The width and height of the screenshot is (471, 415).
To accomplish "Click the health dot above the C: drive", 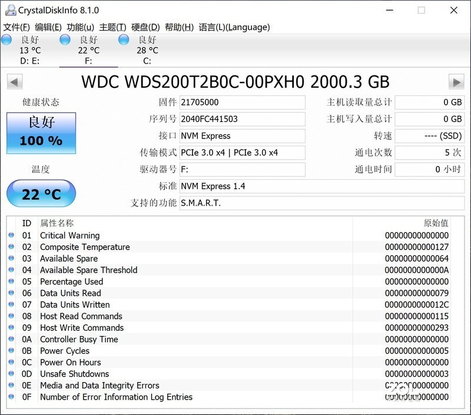I will 124,40.
